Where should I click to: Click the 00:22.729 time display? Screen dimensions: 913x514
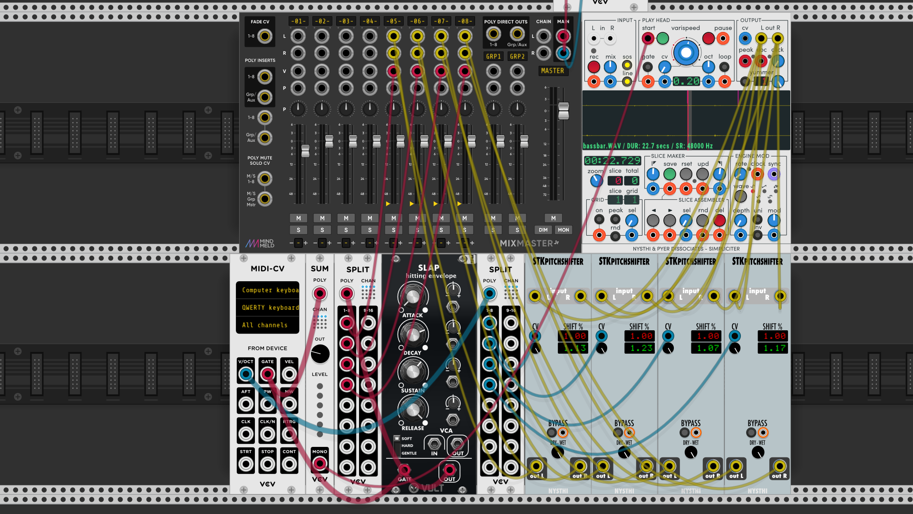pyautogui.click(x=612, y=161)
